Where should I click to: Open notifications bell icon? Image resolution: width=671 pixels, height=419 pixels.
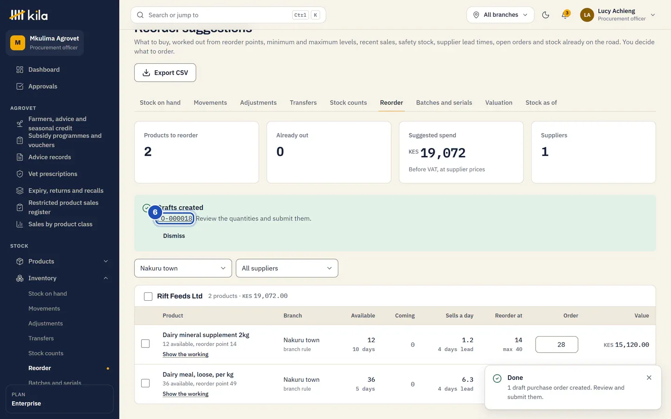565,15
